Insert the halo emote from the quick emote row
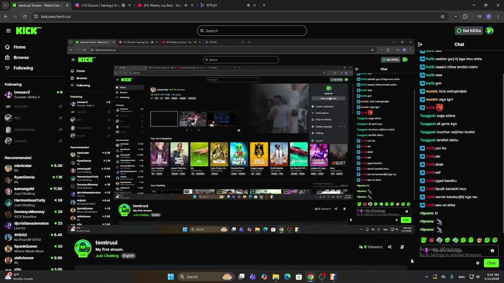 [x=423, y=240]
